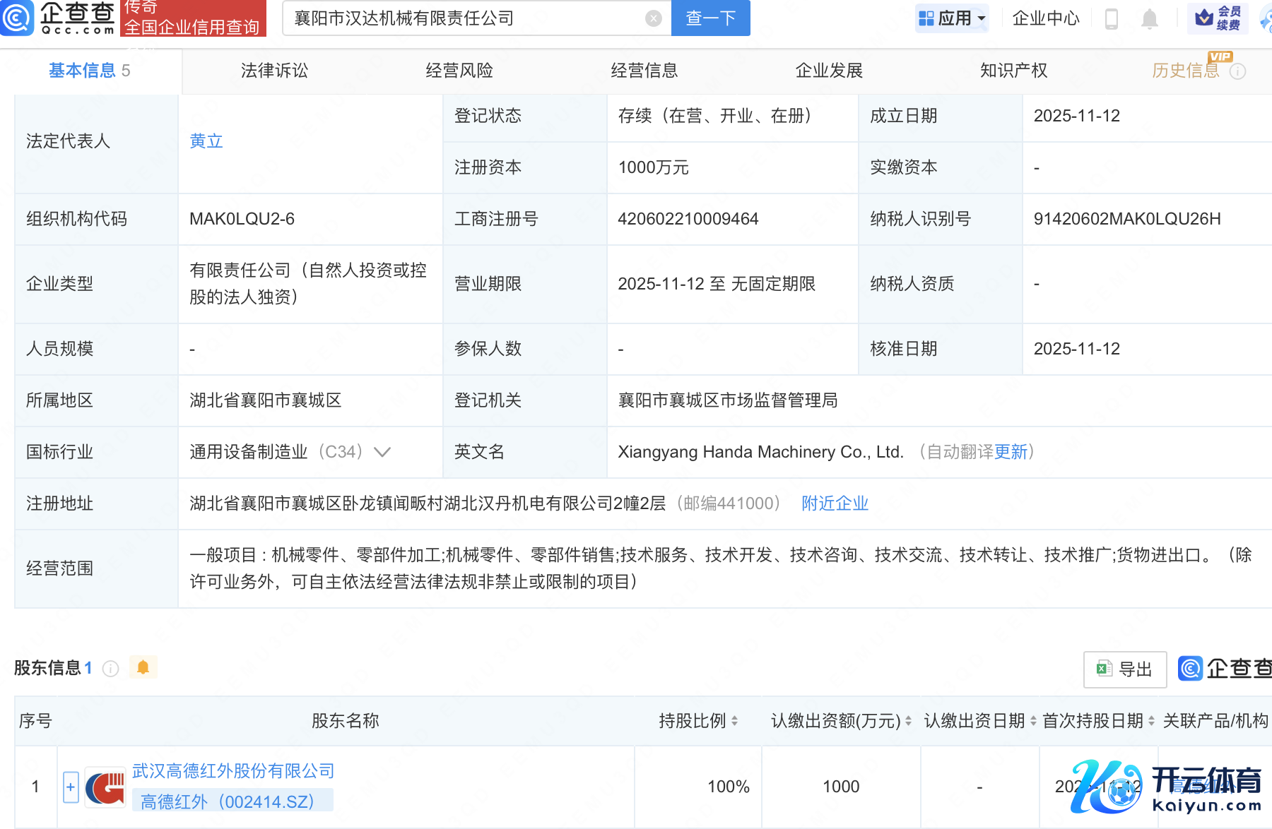The height and width of the screenshot is (829, 1272).
Task: Click the info icon beside 股东信息
Action: (x=110, y=669)
